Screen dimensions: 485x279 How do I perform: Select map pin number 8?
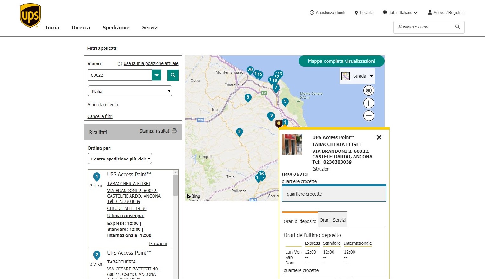coord(239,132)
